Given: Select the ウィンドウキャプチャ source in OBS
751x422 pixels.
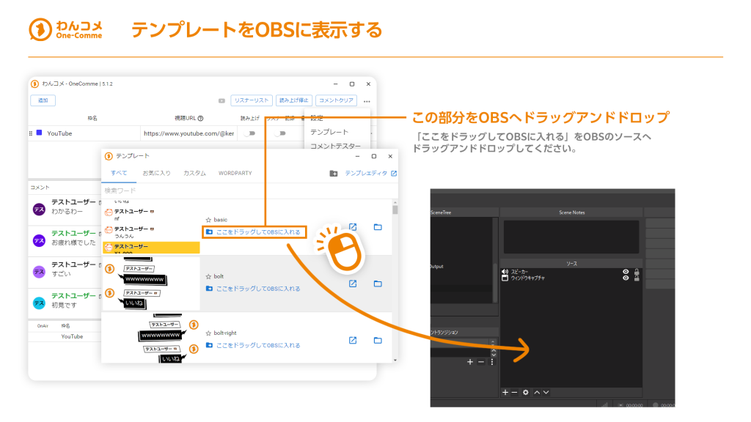Looking at the screenshot, I should [x=527, y=278].
